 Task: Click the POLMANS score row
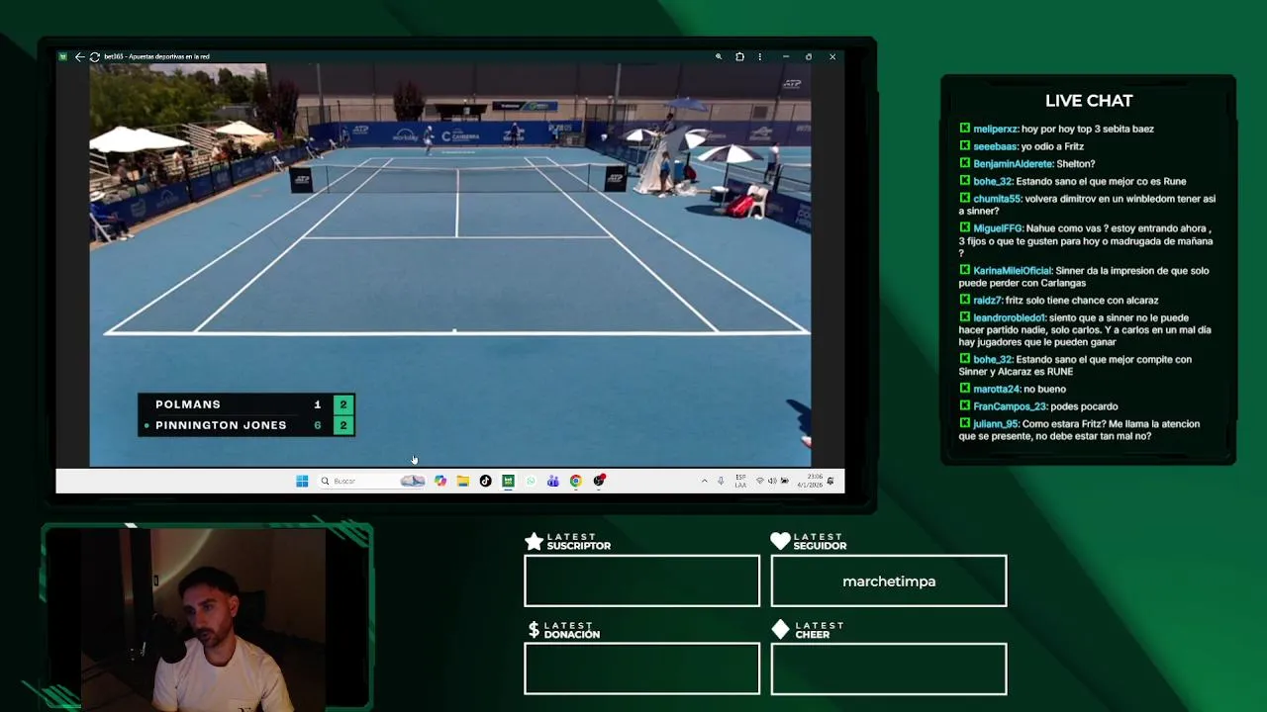pos(246,404)
